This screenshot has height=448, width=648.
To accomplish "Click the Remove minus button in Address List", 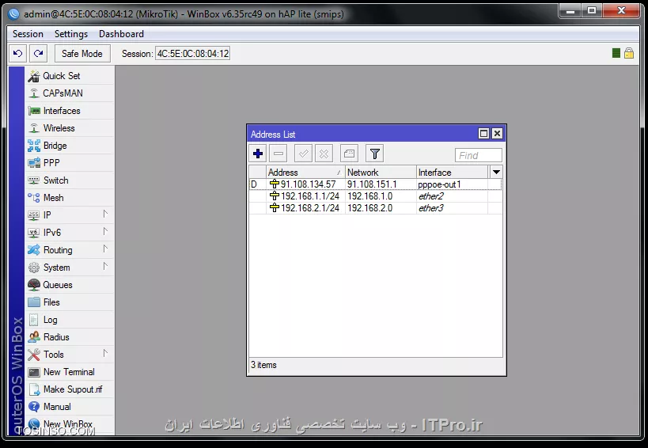I will (279, 154).
